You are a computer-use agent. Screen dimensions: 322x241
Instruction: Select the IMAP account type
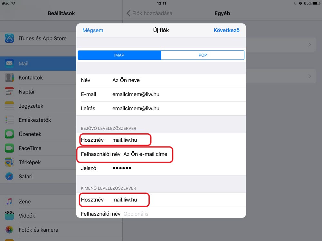pos(119,55)
